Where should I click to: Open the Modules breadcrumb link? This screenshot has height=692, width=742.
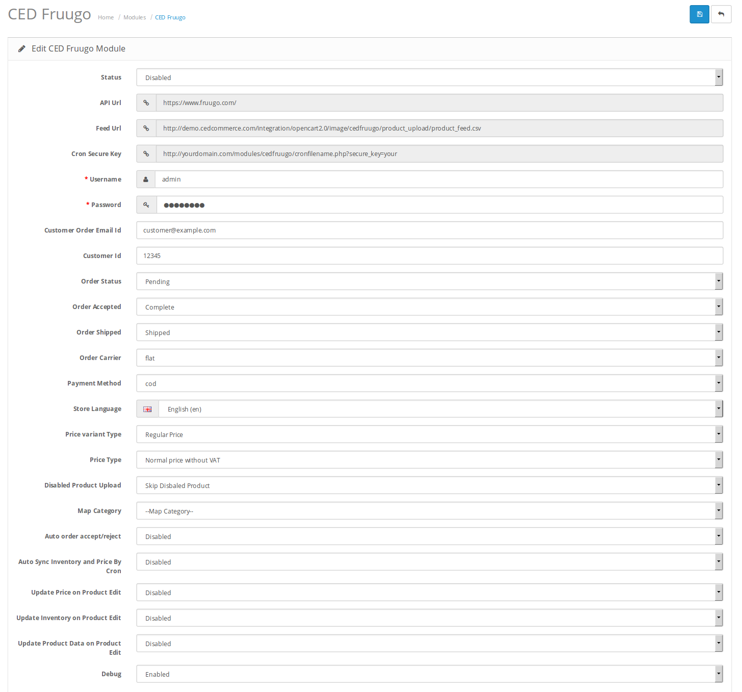click(x=135, y=17)
